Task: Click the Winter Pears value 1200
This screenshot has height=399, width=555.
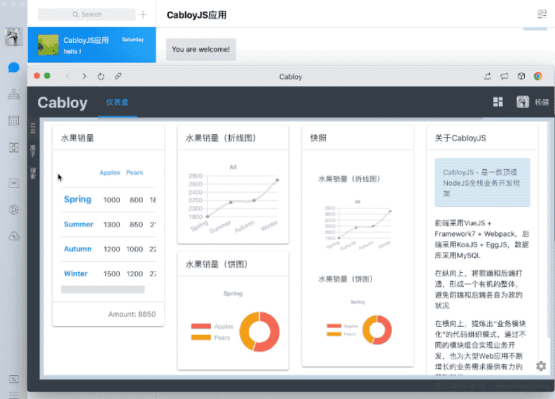Action: (135, 274)
